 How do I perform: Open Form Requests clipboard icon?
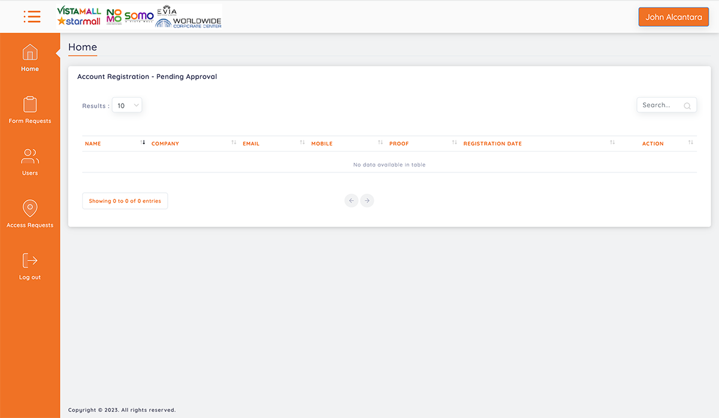coord(30,104)
